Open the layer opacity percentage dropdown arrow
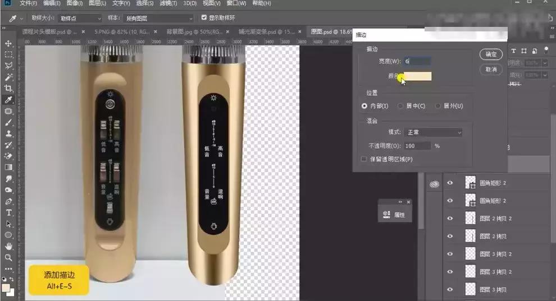 545,63
